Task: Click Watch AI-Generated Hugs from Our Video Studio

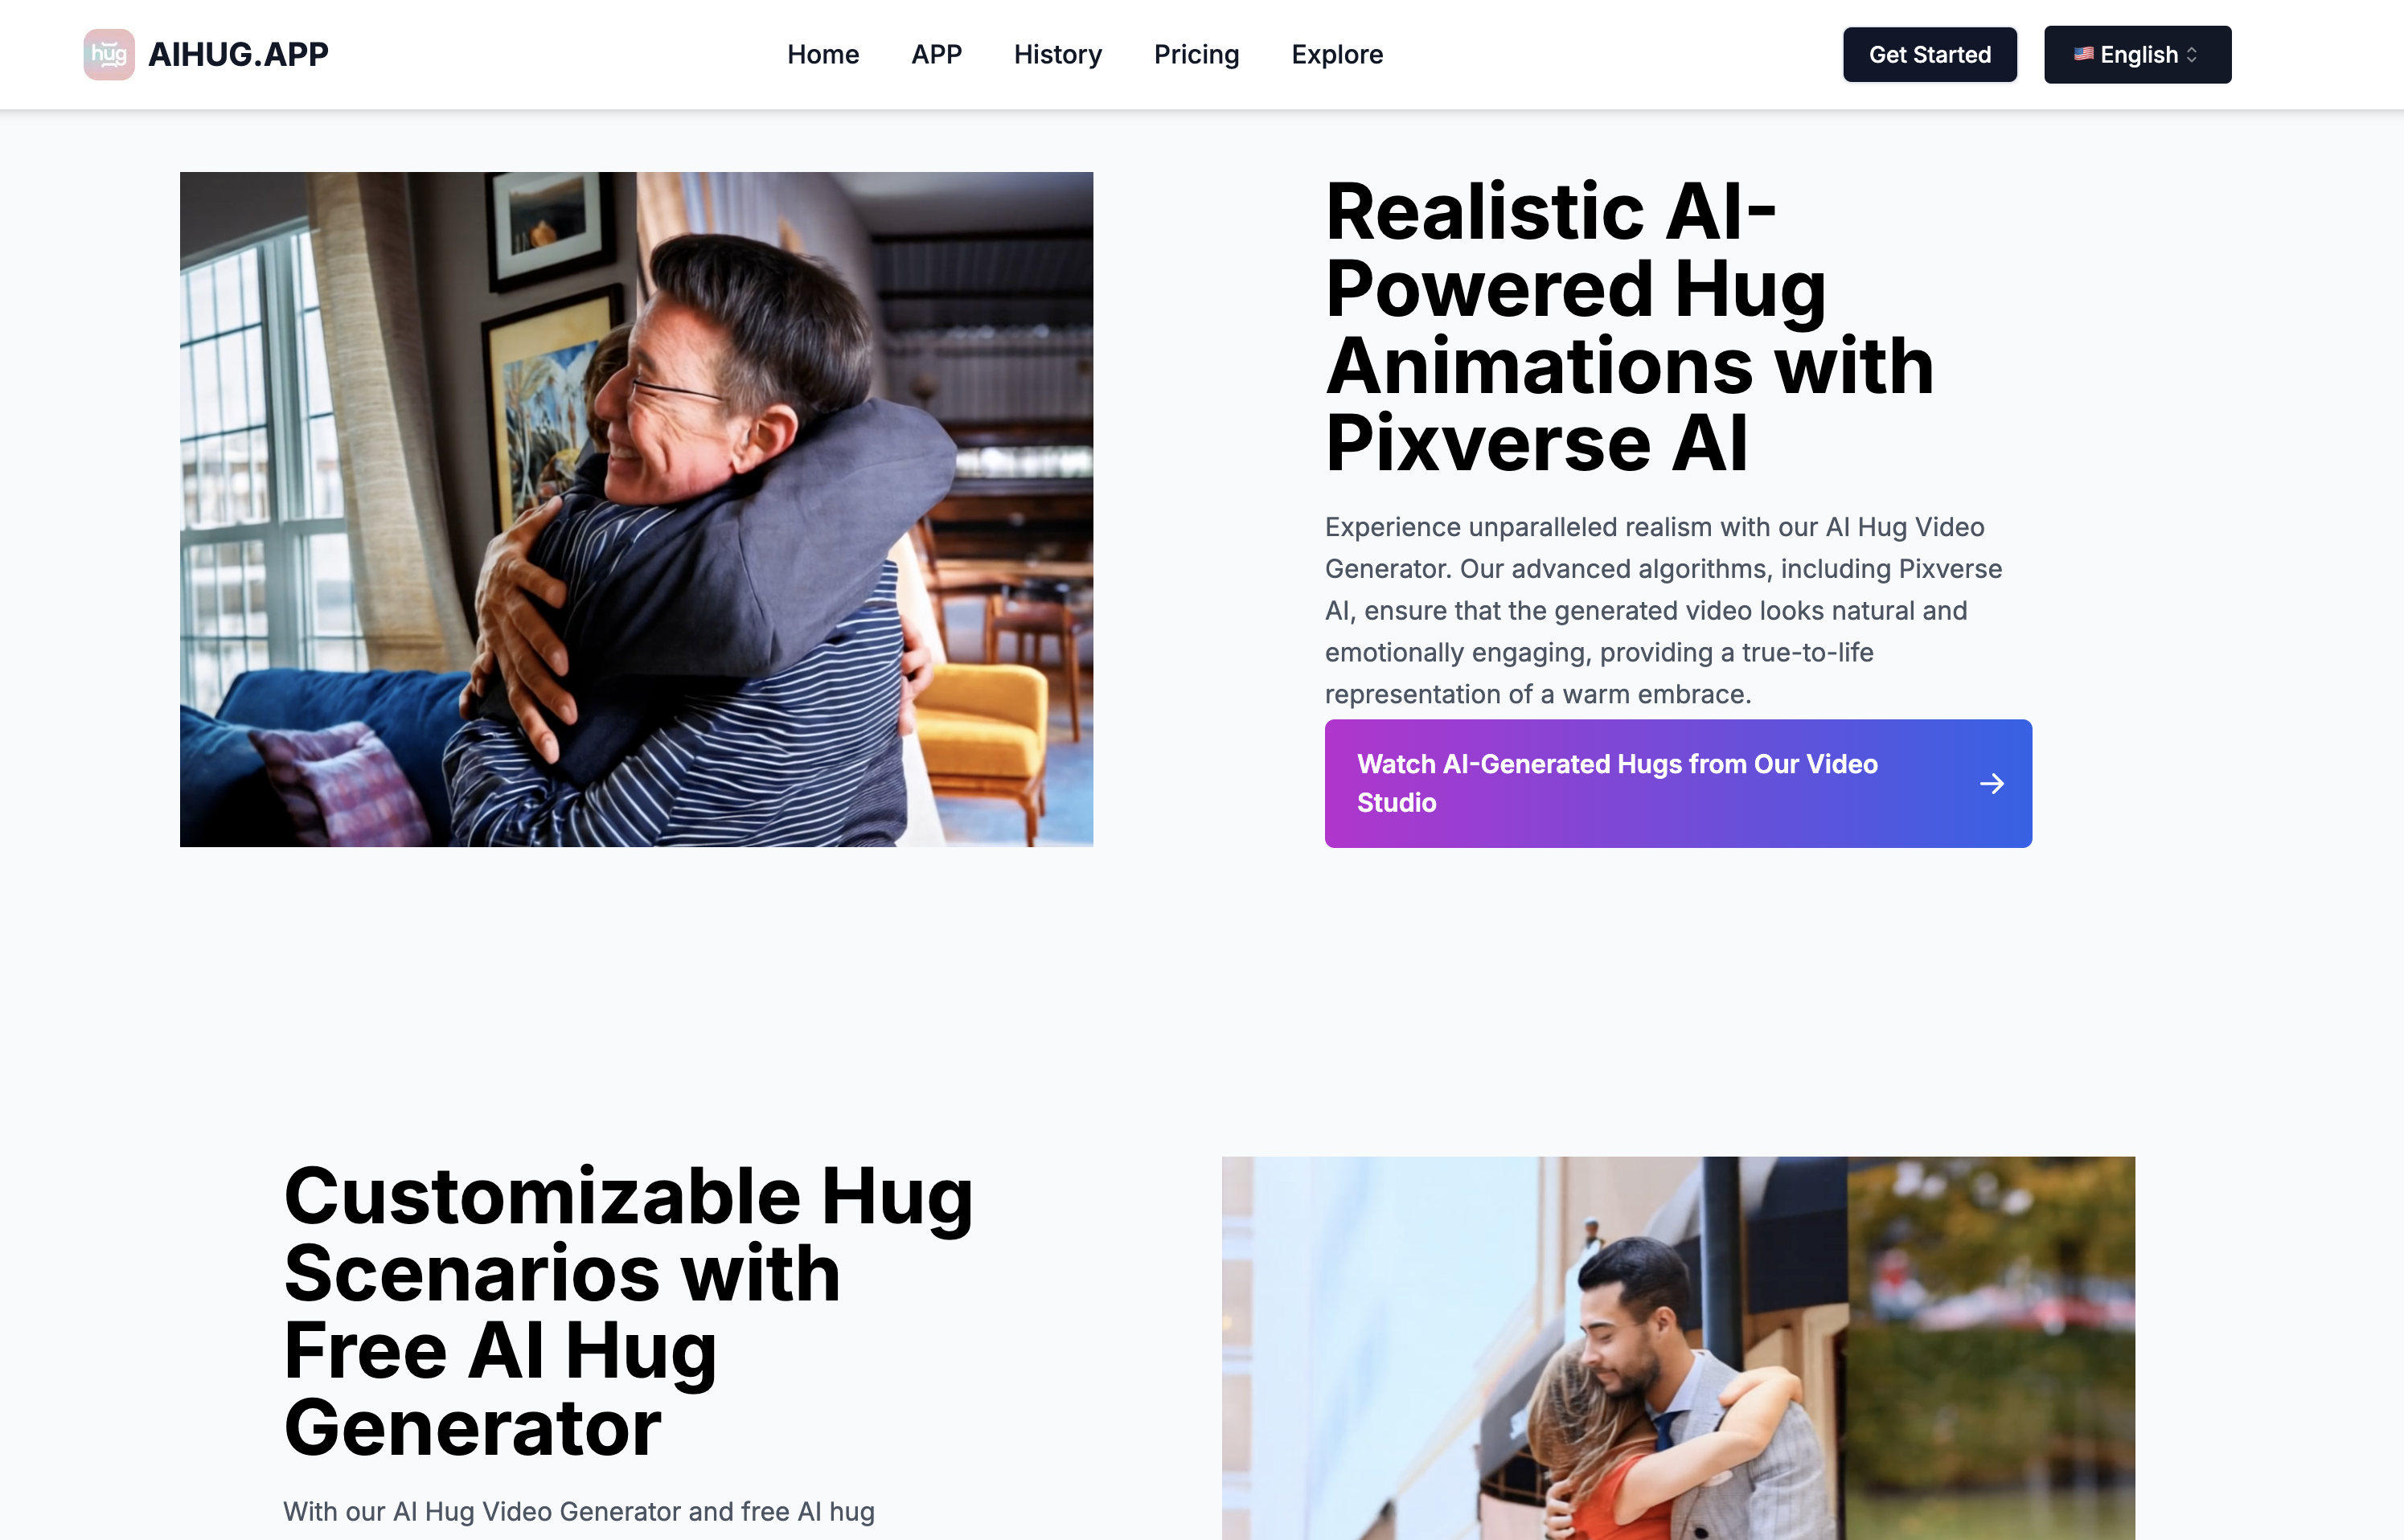Action: (1617, 783)
